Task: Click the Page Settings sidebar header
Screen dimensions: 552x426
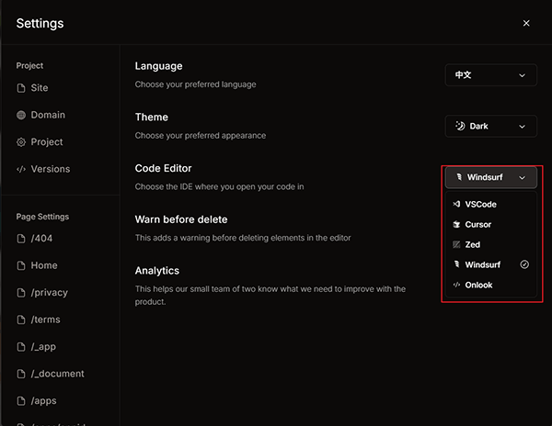Action: (x=42, y=217)
